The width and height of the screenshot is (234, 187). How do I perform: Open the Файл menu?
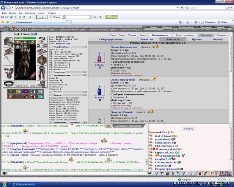pos(4,13)
